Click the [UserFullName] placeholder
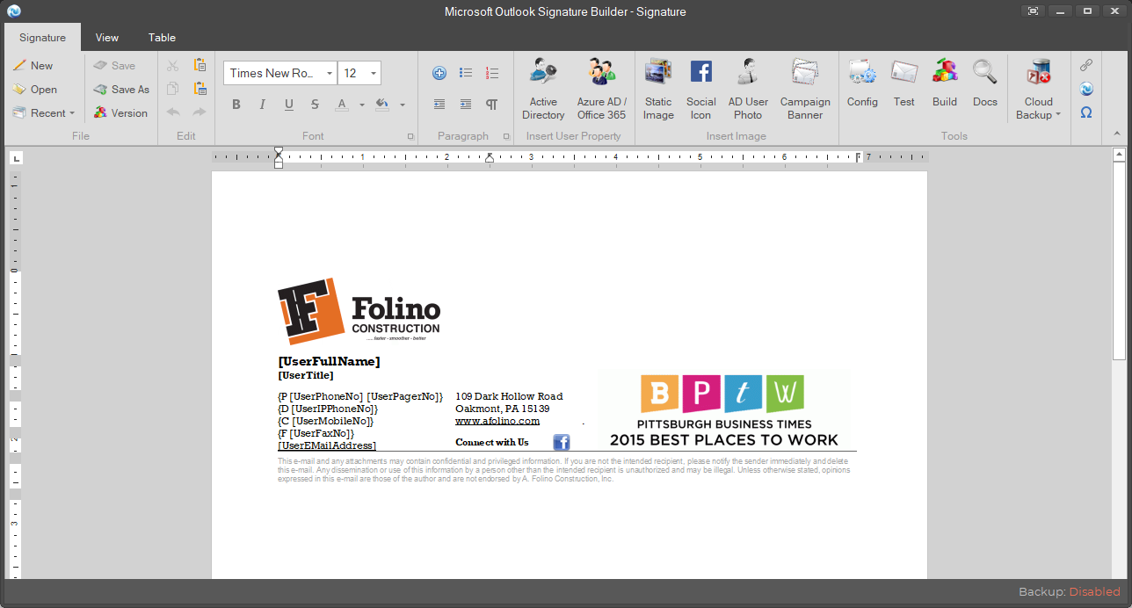Screen dimensions: 1132x608 click(329, 361)
